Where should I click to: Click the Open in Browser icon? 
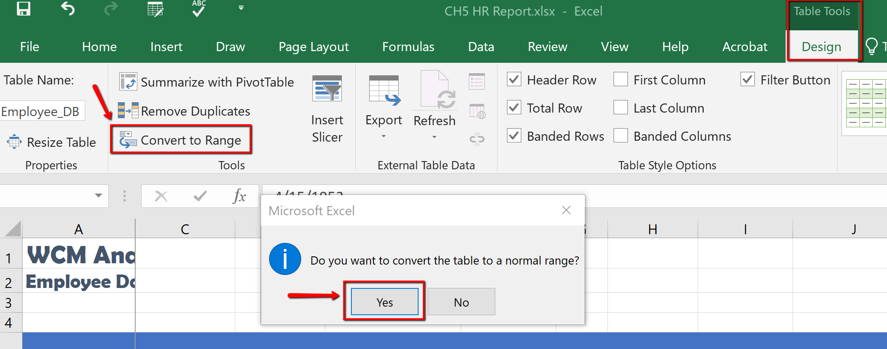point(477,111)
